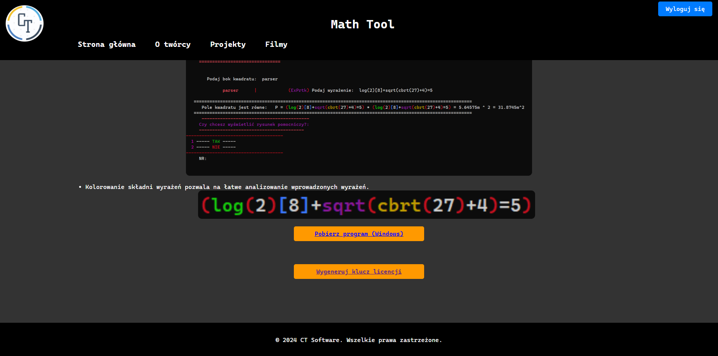Click the CT Software circular logo
Viewport: 718px width, 356px height.
point(25,23)
